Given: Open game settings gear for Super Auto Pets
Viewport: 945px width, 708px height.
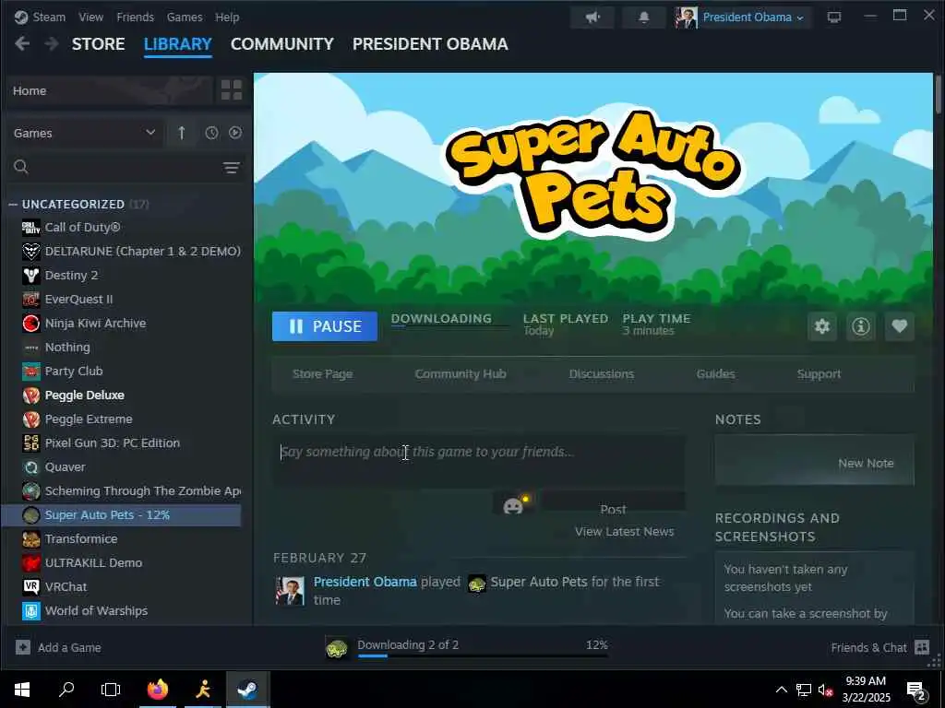Looking at the screenshot, I should click(x=822, y=326).
